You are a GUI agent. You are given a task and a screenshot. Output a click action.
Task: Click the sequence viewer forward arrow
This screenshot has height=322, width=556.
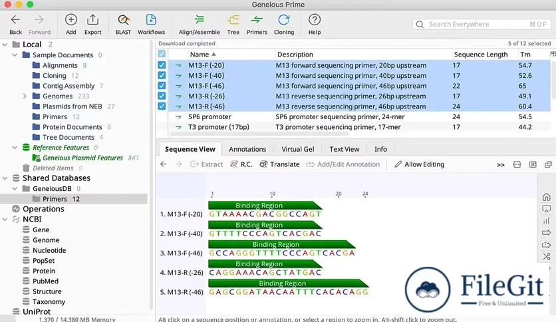pos(178,164)
